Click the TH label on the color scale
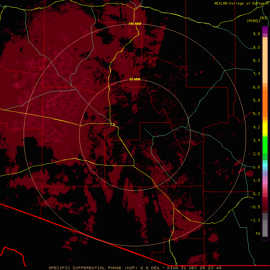This screenshot has height=270, width=270. click(258, 234)
